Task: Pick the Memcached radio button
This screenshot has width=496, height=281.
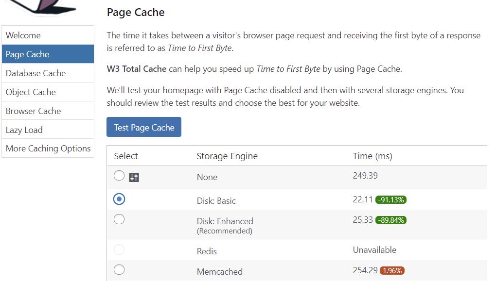Action: coord(119,270)
